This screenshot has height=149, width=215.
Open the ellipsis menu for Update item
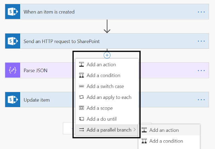(201, 100)
